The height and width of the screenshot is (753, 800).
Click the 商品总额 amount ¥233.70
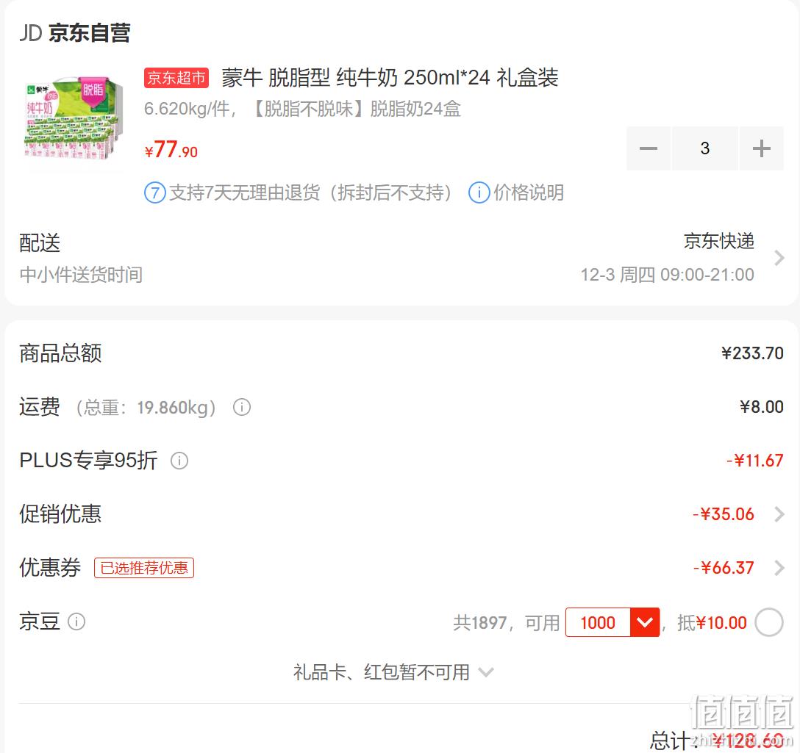752,353
